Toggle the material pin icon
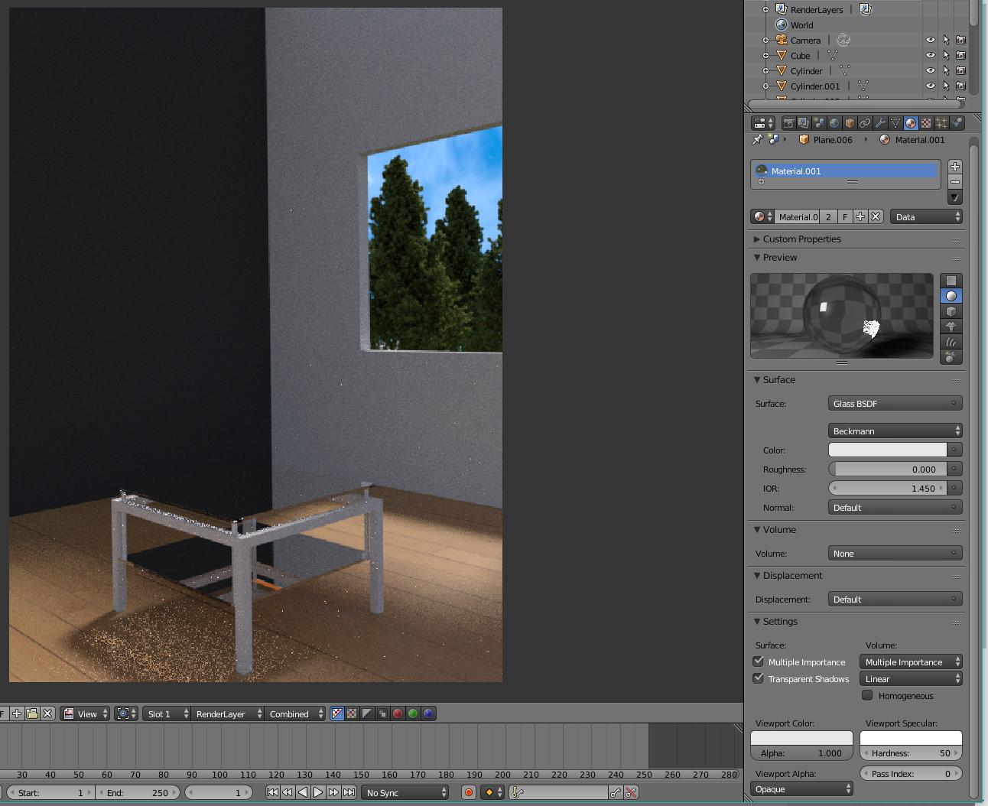The width and height of the screenshot is (988, 806). [x=756, y=139]
